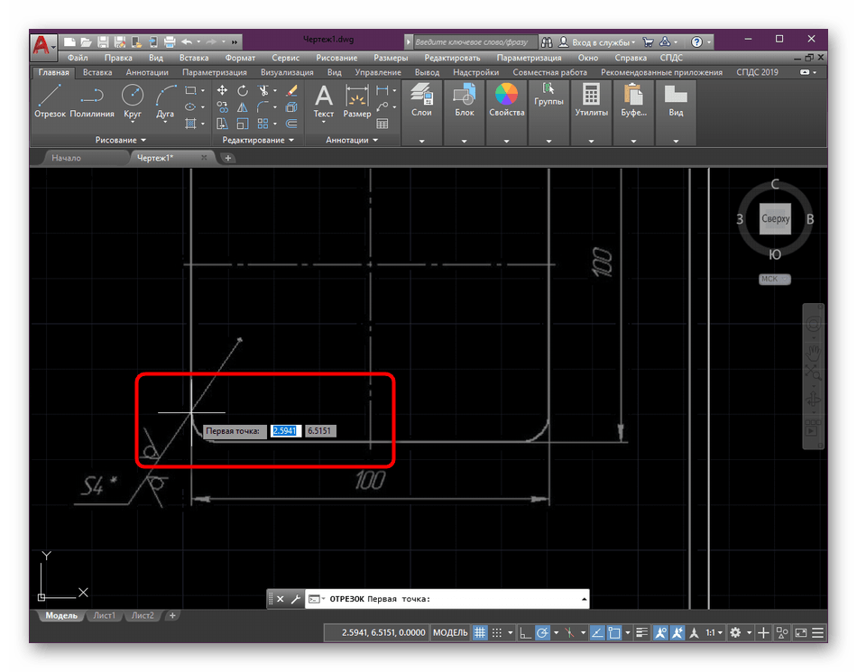Click the Save icon in quick access
The height and width of the screenshot is (672, 857).
[x=103, y=41]
